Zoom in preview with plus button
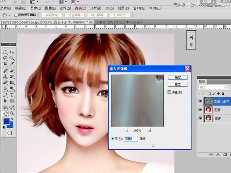The image size is (231, 173). [x=149, y=130]
